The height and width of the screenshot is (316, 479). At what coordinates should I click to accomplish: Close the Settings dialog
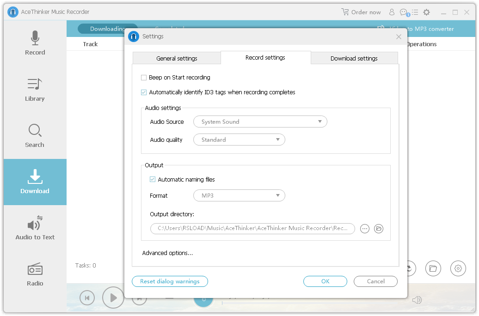399,36
